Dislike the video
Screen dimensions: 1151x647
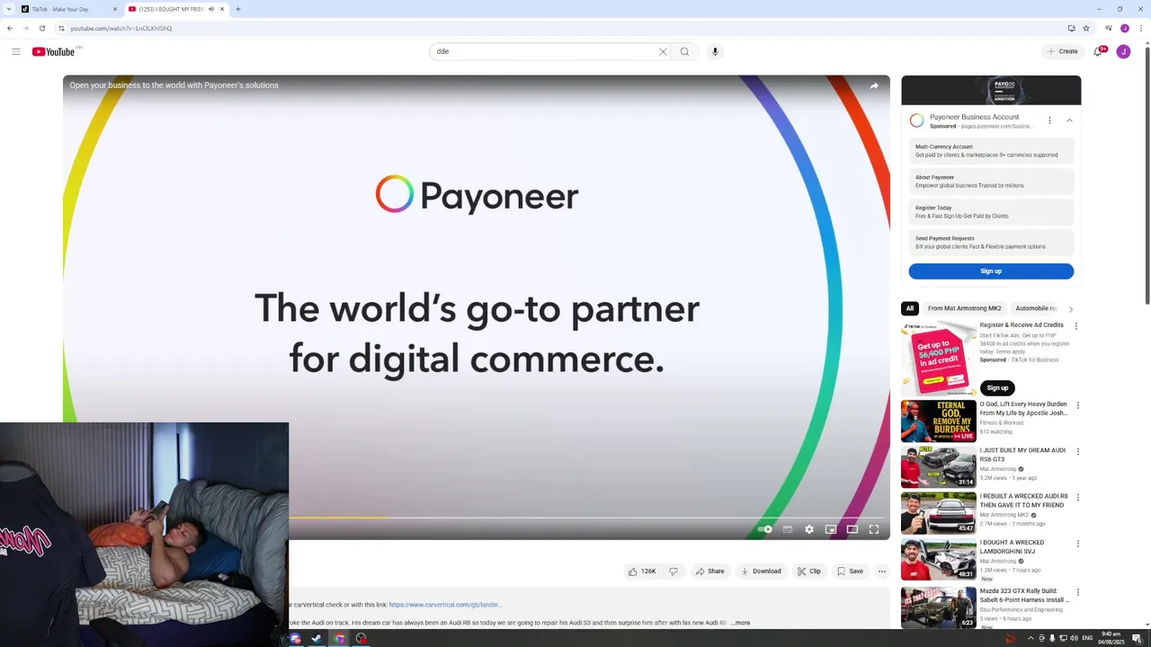click(x=674, y=572)
